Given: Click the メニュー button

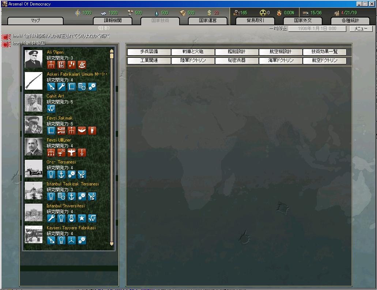Looking at the screenshot, I should 361,29.
